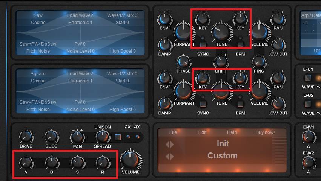Screen dimensions: 321x181
Task: Open the Init preset bank list
Action: (x=223, y=144)
